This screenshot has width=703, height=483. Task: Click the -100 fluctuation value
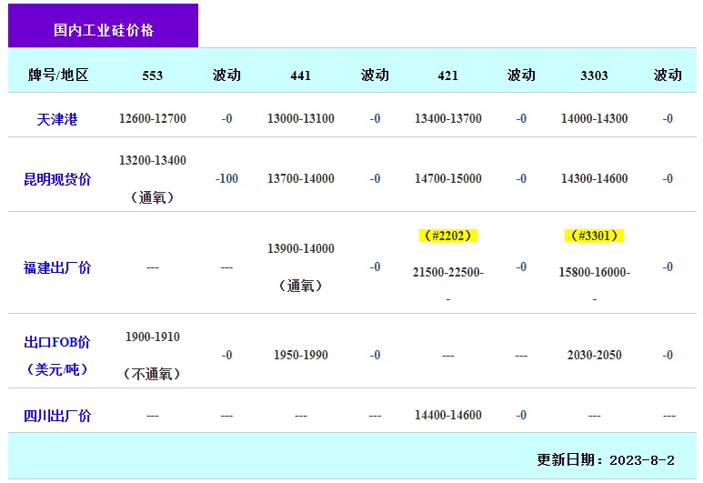coord(226,178)
